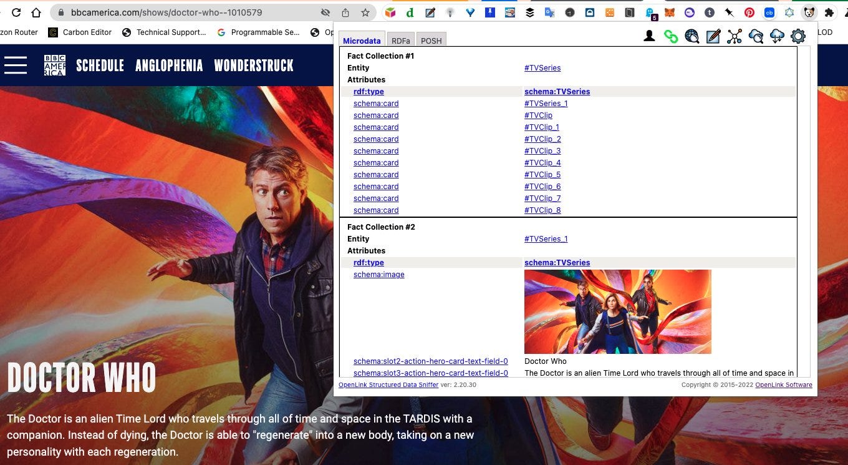Click the blue cb extension icon
The height and width of the screenshot is (465, 848).
(769, 12)
